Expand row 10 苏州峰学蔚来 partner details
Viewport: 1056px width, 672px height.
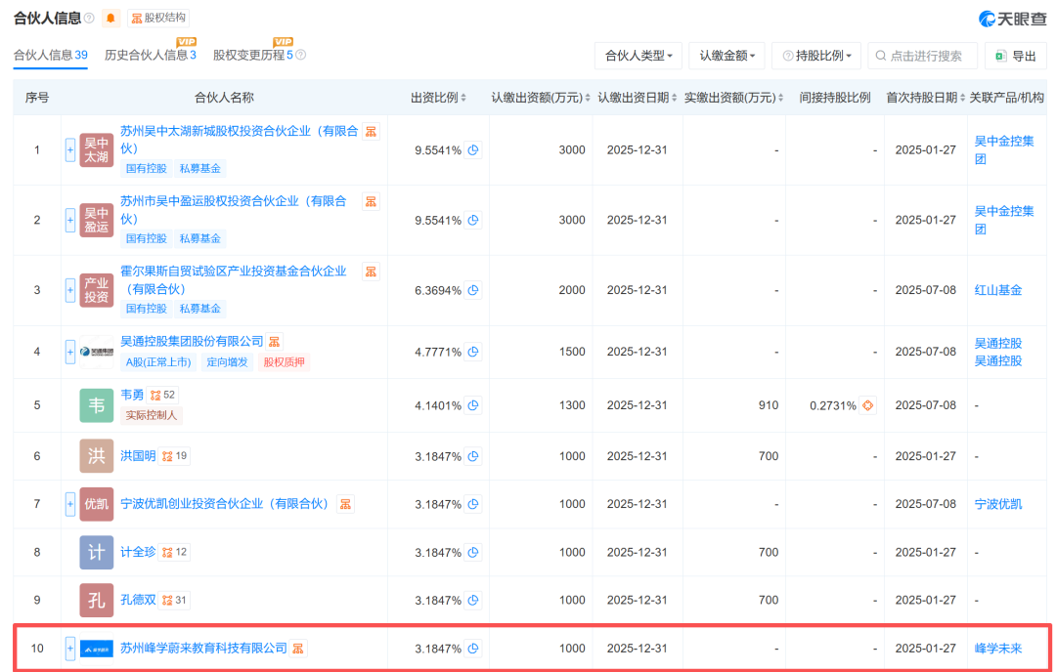(x=70, y=649)
